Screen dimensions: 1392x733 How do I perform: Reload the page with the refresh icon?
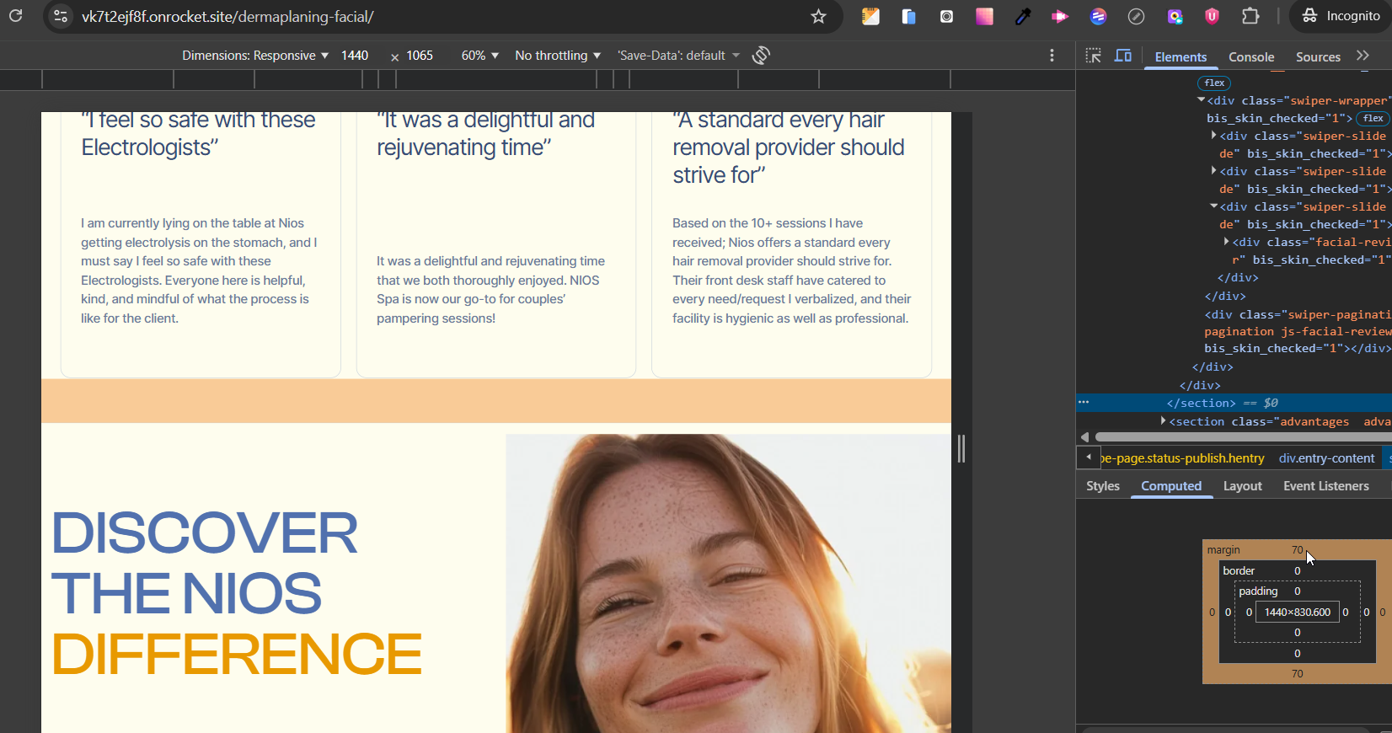click(16, 16)
